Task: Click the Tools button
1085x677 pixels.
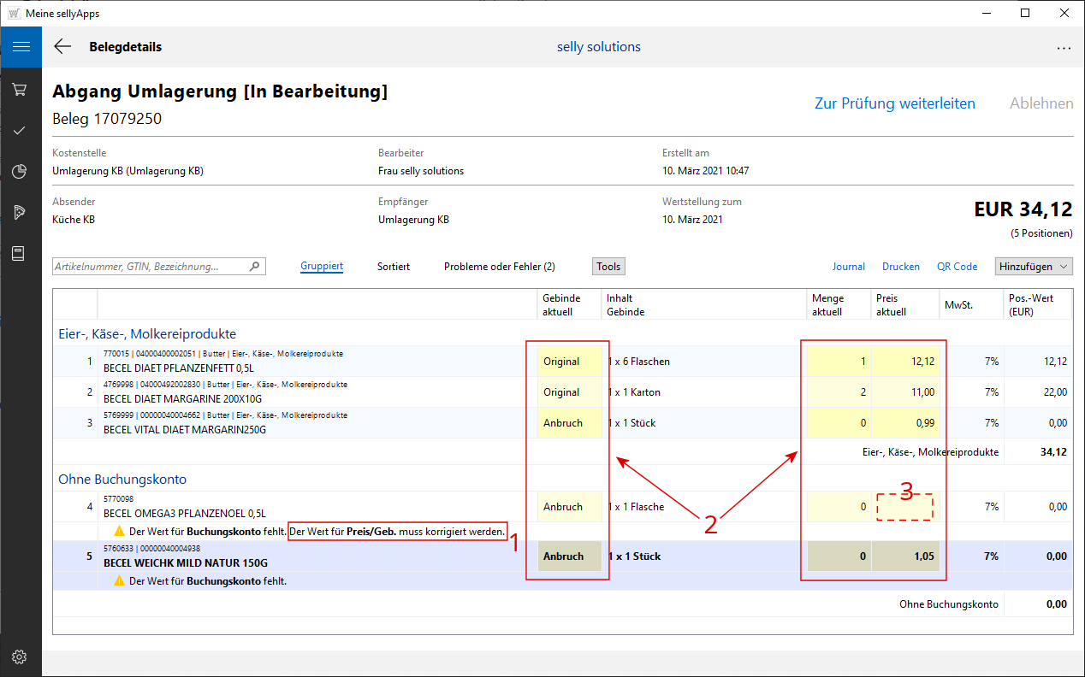Action: [608, 267]
